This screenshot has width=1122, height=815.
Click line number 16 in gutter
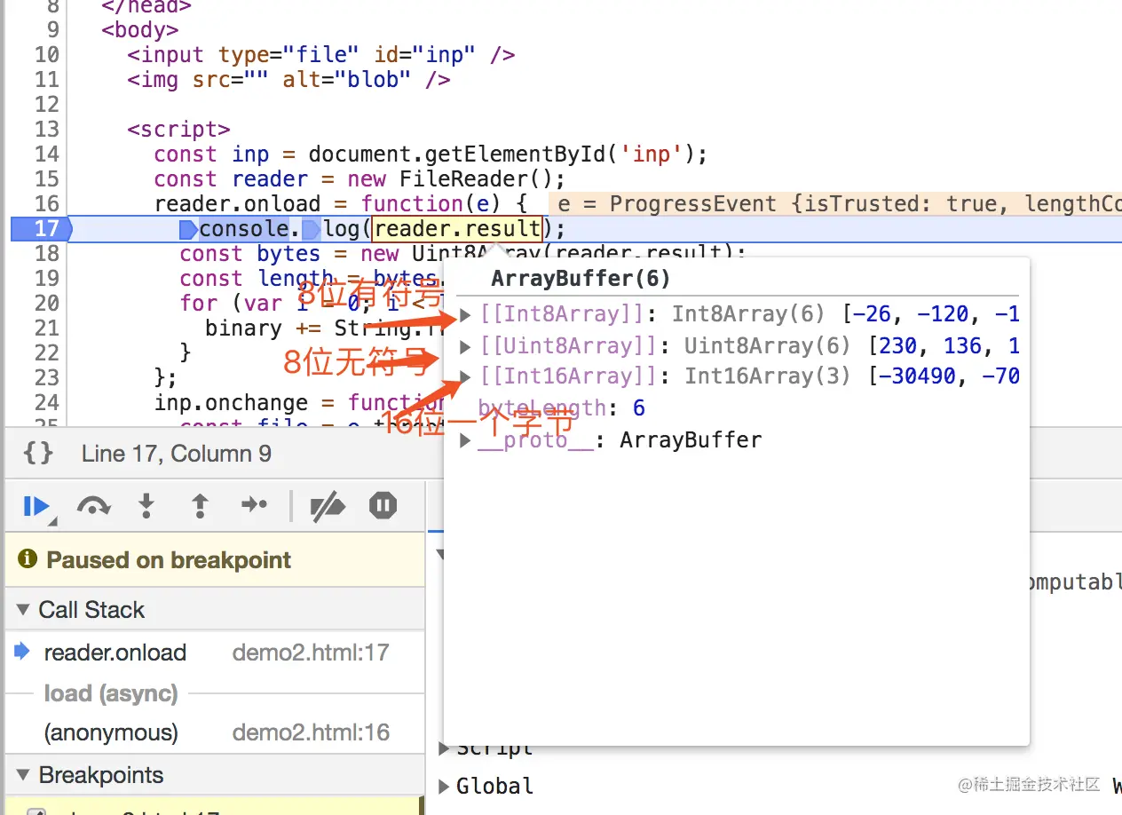click(x=47, y=203)
